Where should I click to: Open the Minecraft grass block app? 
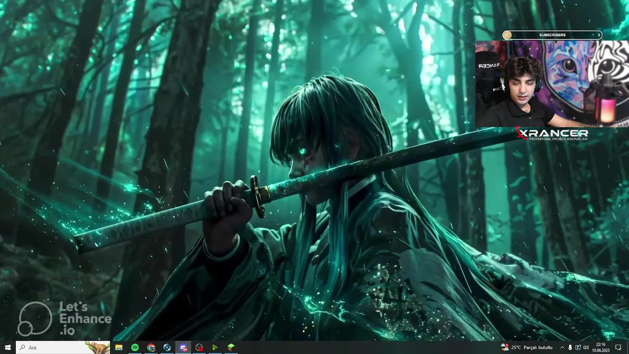[231, 348]
